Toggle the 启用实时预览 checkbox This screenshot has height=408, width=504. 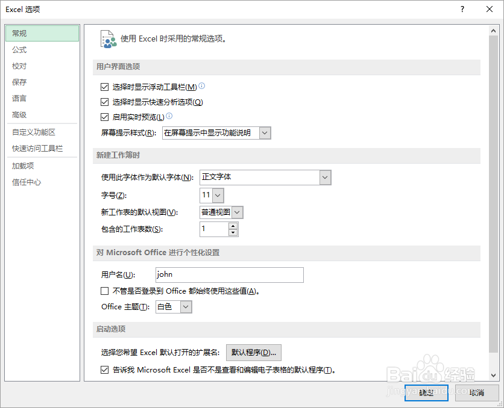105,117
